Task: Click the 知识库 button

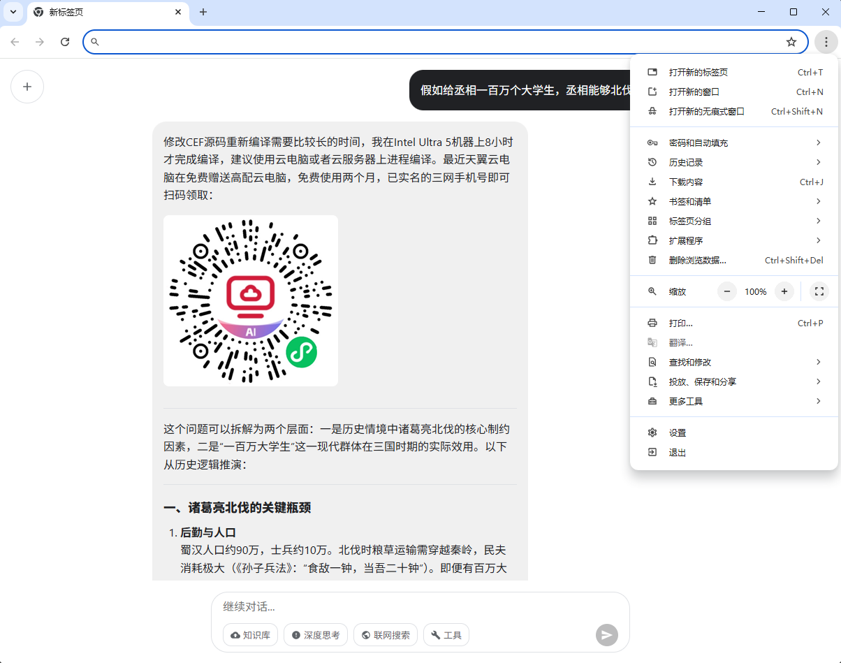Action: point(251,635)
